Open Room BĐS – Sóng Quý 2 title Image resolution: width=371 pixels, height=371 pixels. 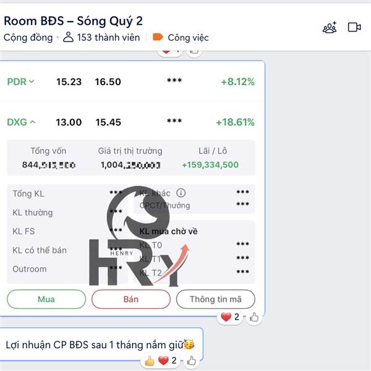pyautogui.click(x=73, y=21)
